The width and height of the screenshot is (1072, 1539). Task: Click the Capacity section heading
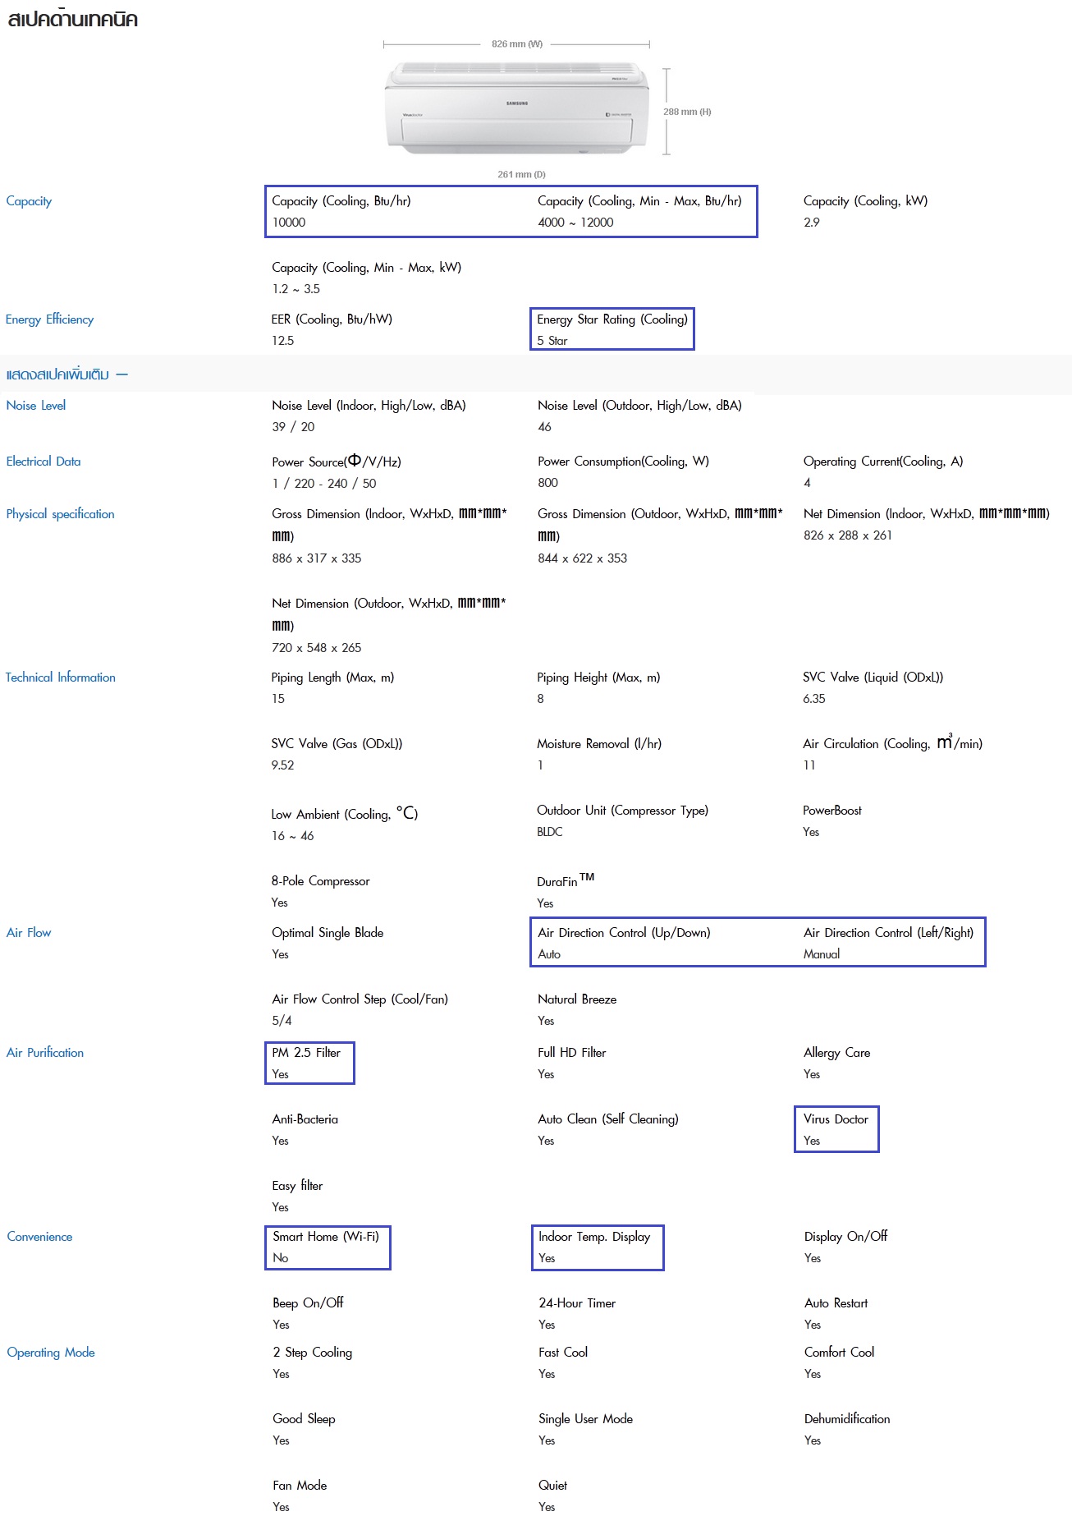tap(29, 201)
